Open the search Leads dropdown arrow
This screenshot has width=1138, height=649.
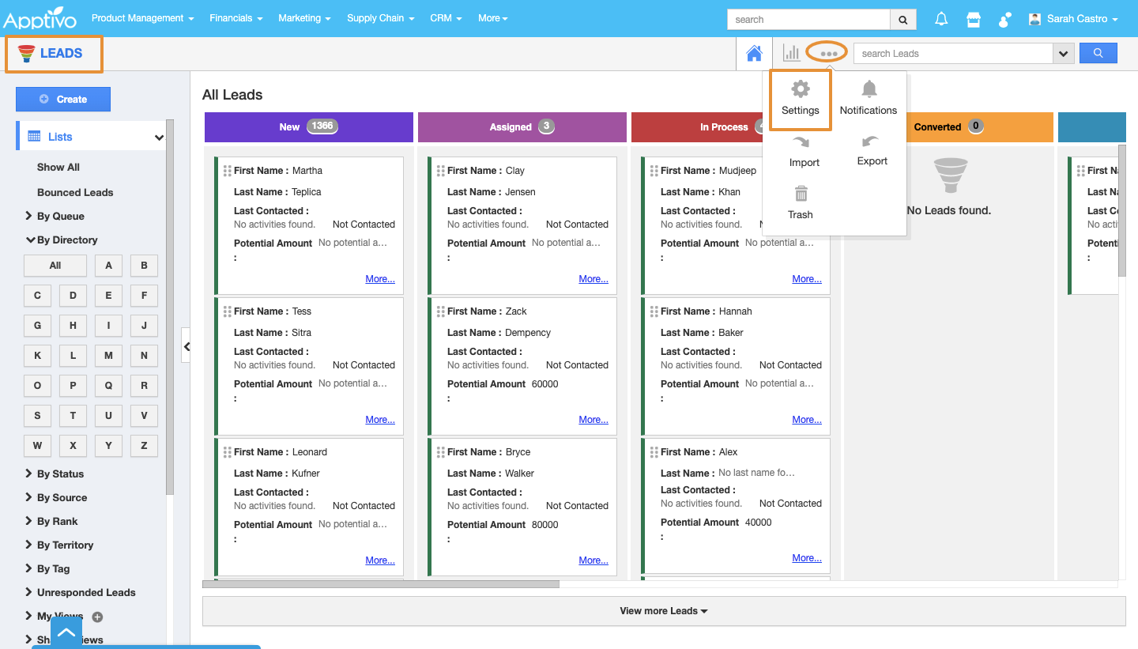[1063, 54]
